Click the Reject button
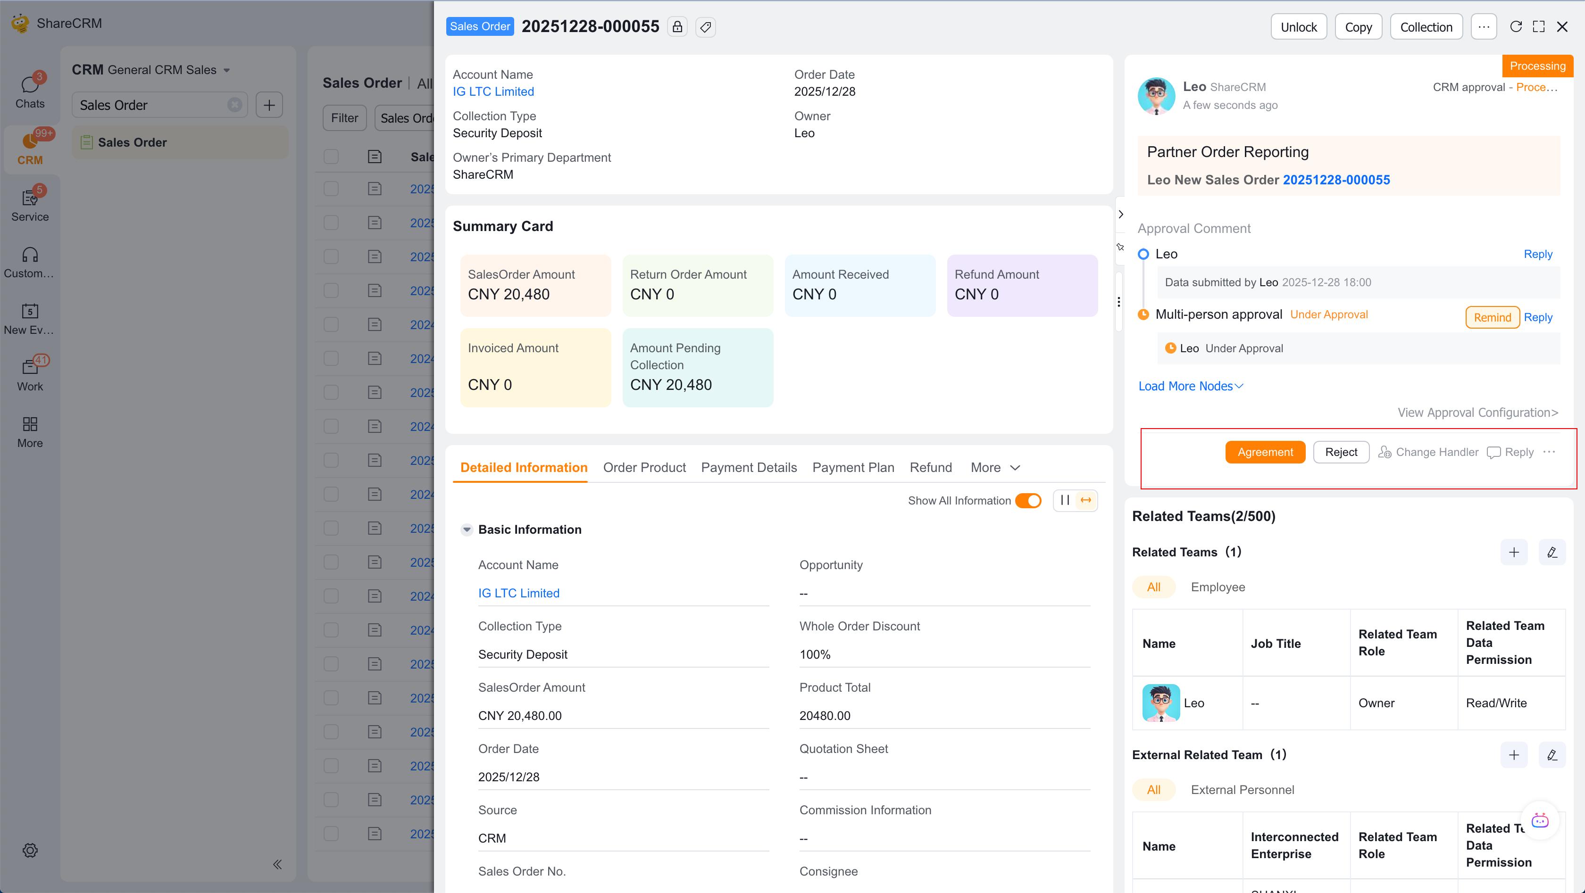 tap(1341, 452)
